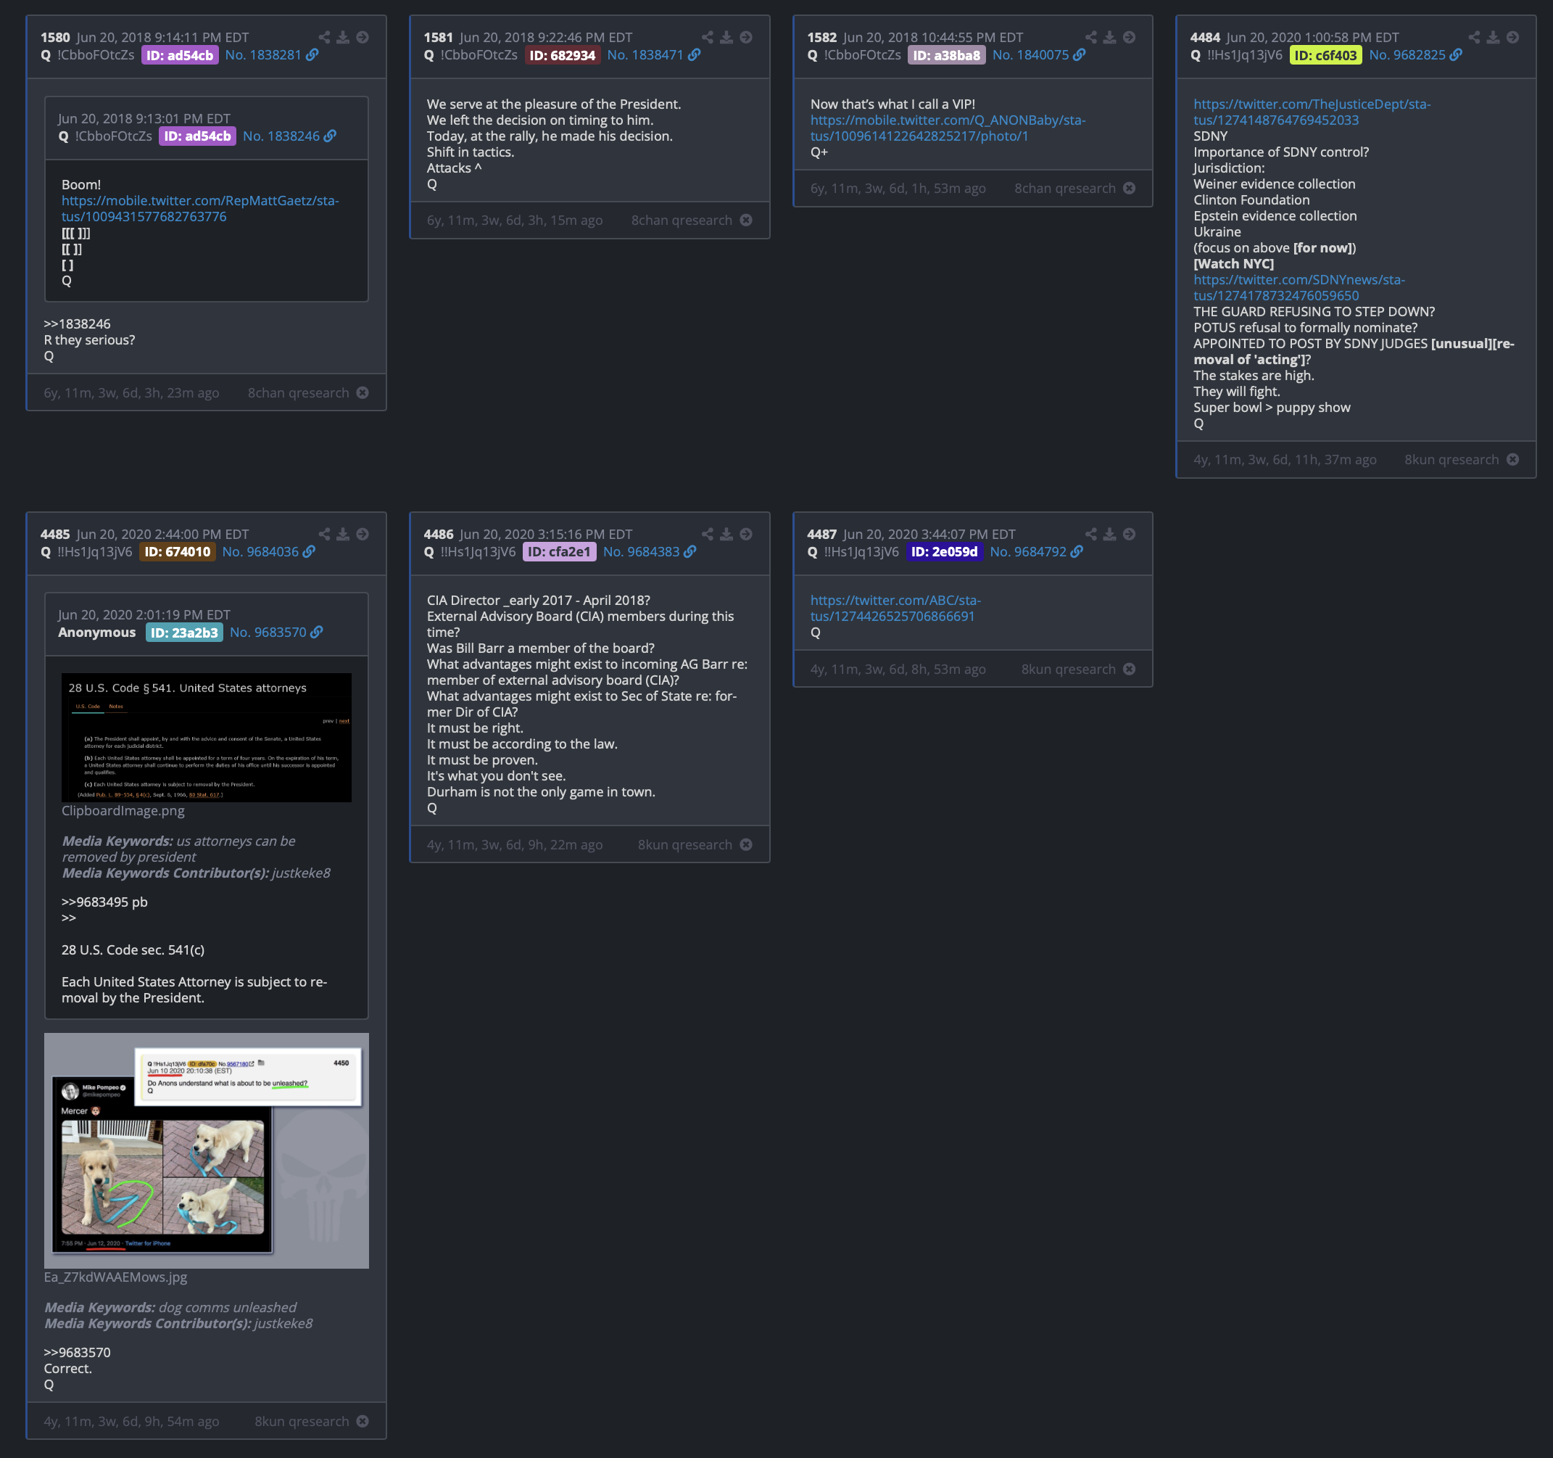Open the Q_ANONBaby twitter photo link
The width and height of the screenshot is (1553, 1458).
948,128
